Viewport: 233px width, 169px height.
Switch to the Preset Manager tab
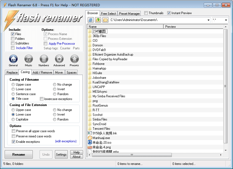click(x=129, y=13)
